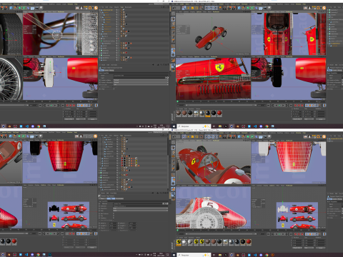The image size is (343, 257).
Task: Click green Play Forward button in top-right window
Action: pyautogui.click(x=279, y=105)
